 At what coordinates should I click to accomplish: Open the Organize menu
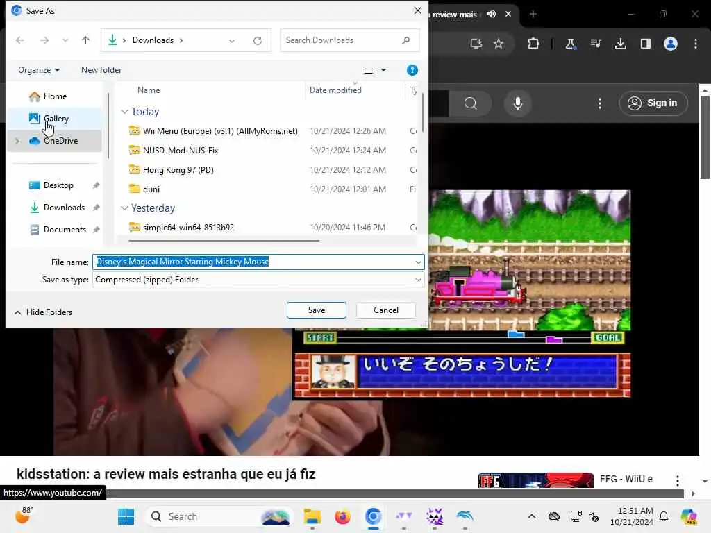(39, 70)
